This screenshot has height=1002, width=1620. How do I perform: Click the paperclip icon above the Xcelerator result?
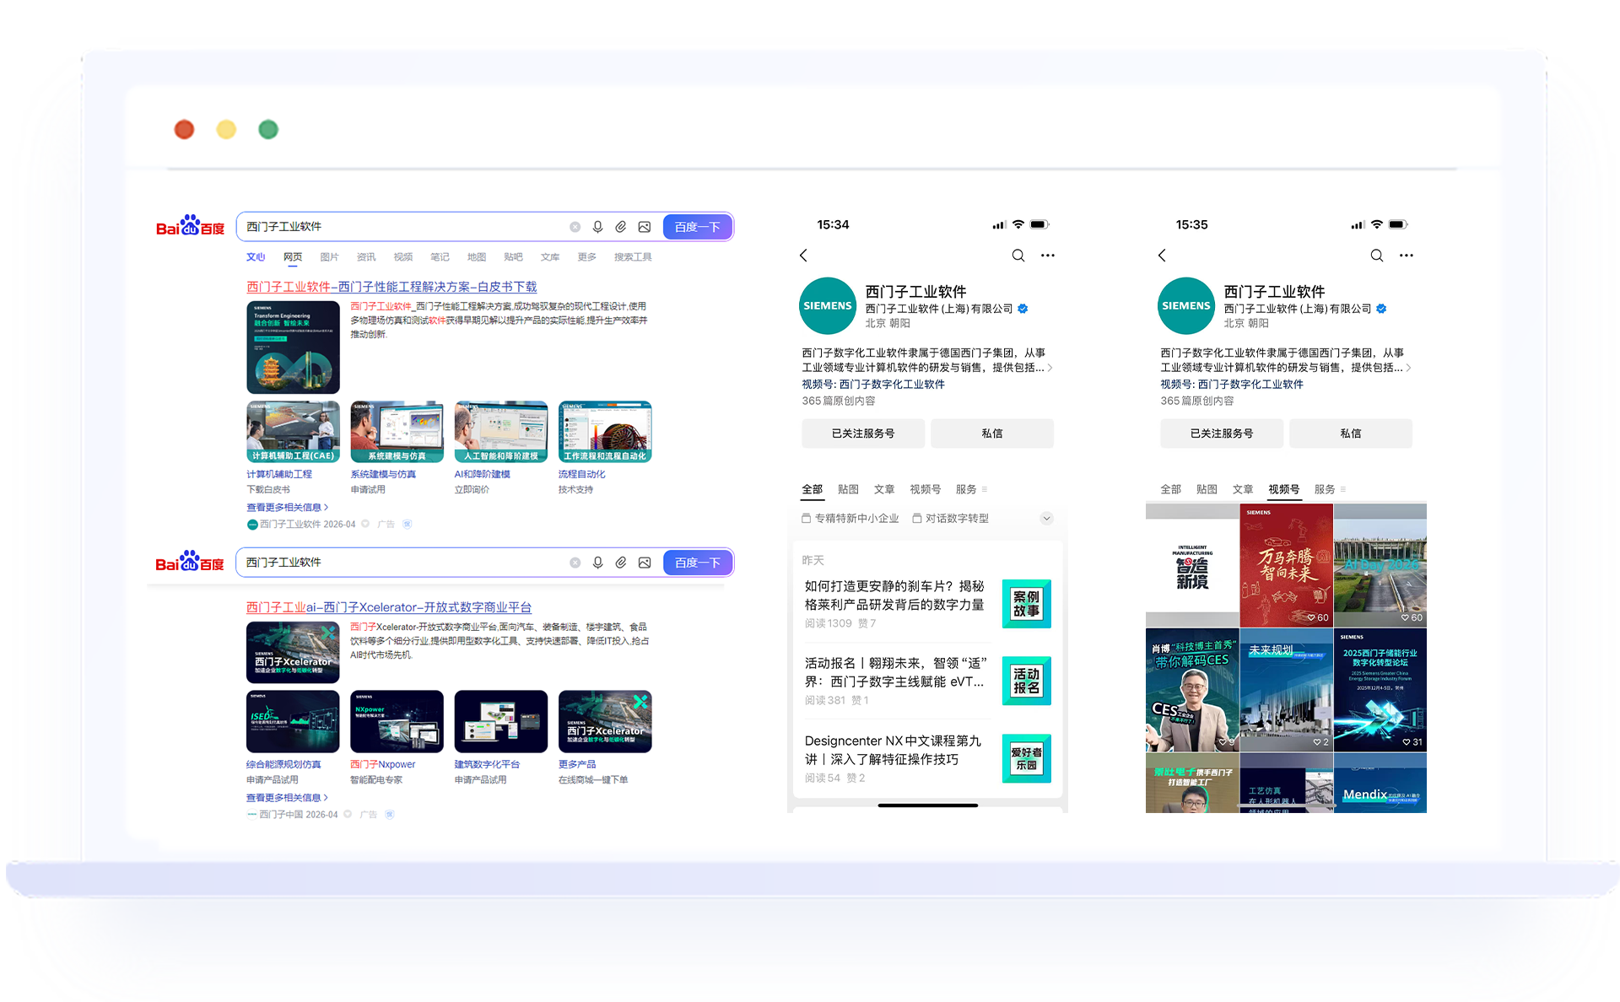tap(620, 563)
